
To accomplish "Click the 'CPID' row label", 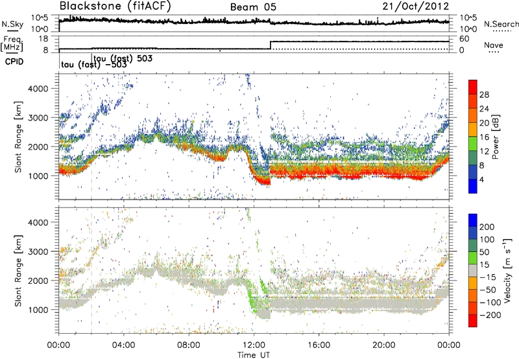I will 14,62.
